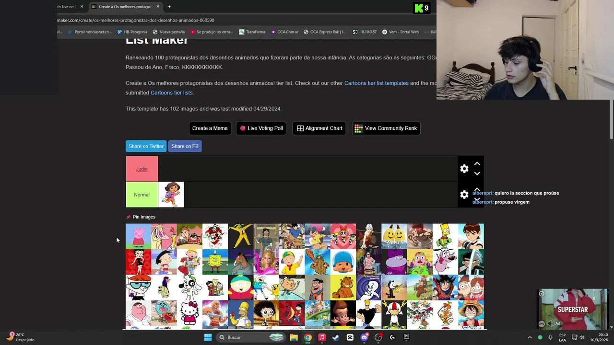Open File Explorer from the taskbar
Image resolution: width=614 pixels, height=345 pixels.
point(294,337)
